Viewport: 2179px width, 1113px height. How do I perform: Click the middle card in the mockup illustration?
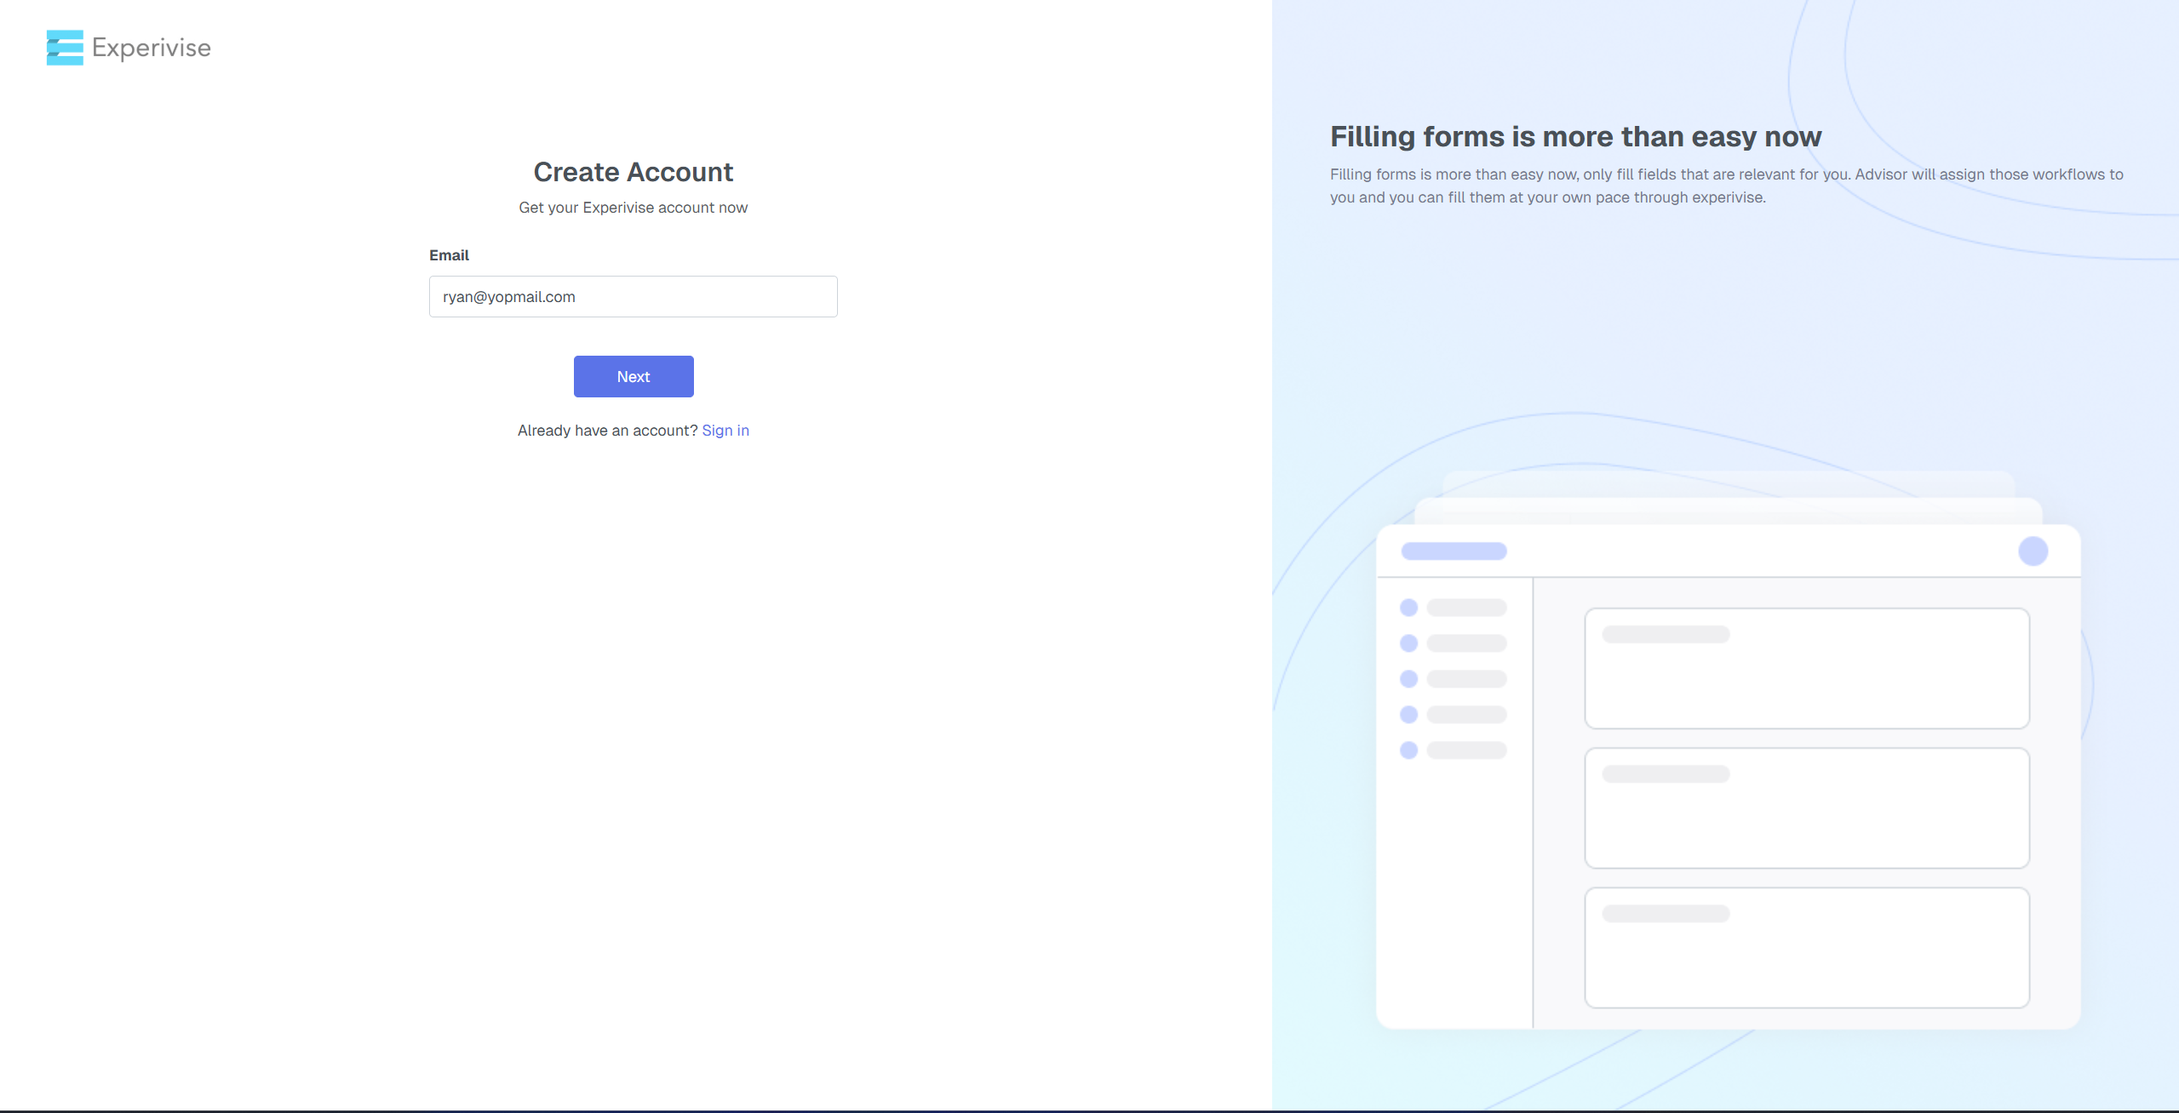1806,808
